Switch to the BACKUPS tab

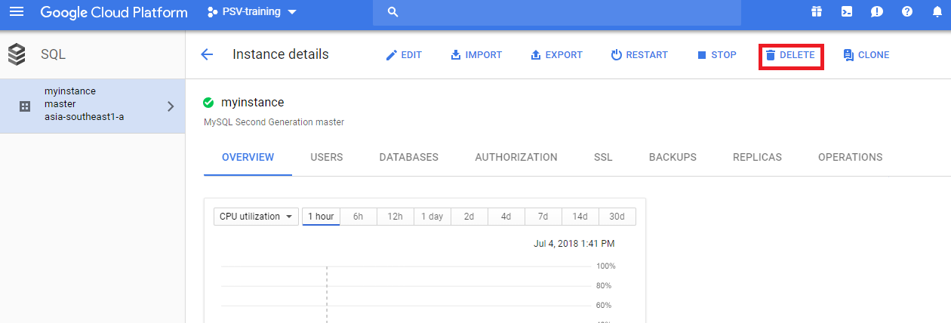tap(672, 158)
